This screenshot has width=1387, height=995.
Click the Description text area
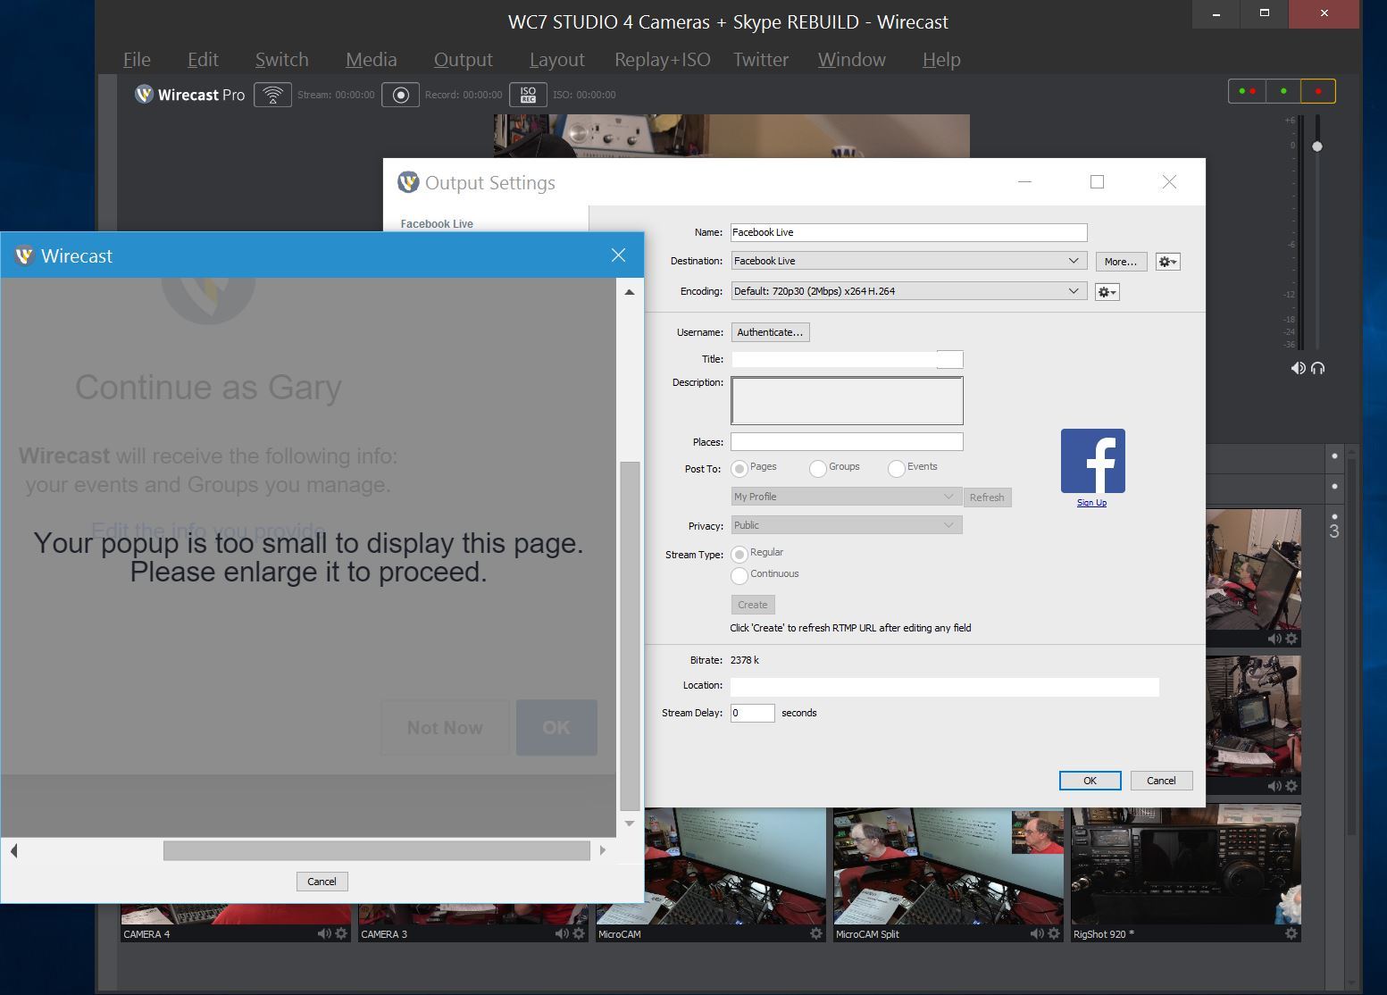coord(847,400)
